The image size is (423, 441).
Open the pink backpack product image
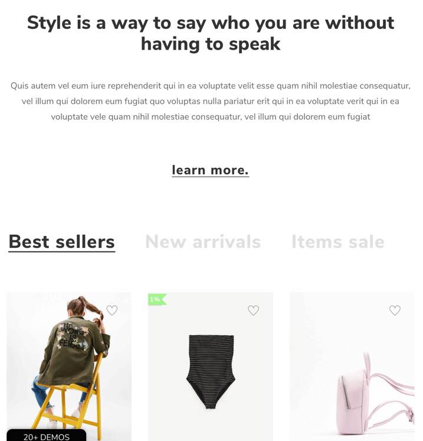point(352,367)
